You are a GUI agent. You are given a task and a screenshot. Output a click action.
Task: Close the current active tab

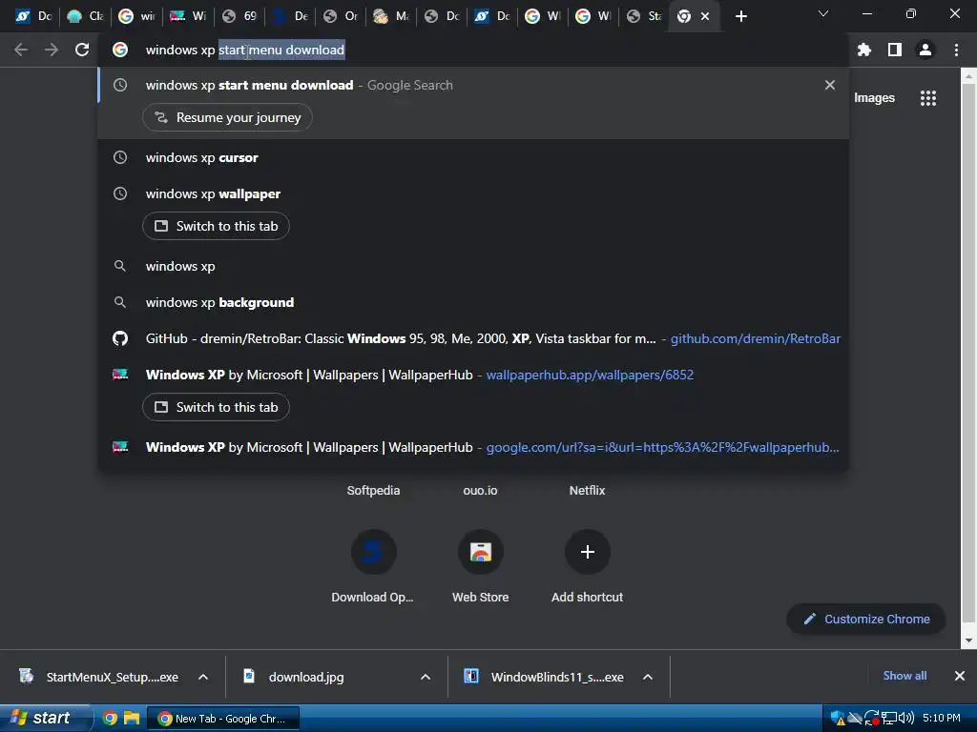click(x=705, y=16)
